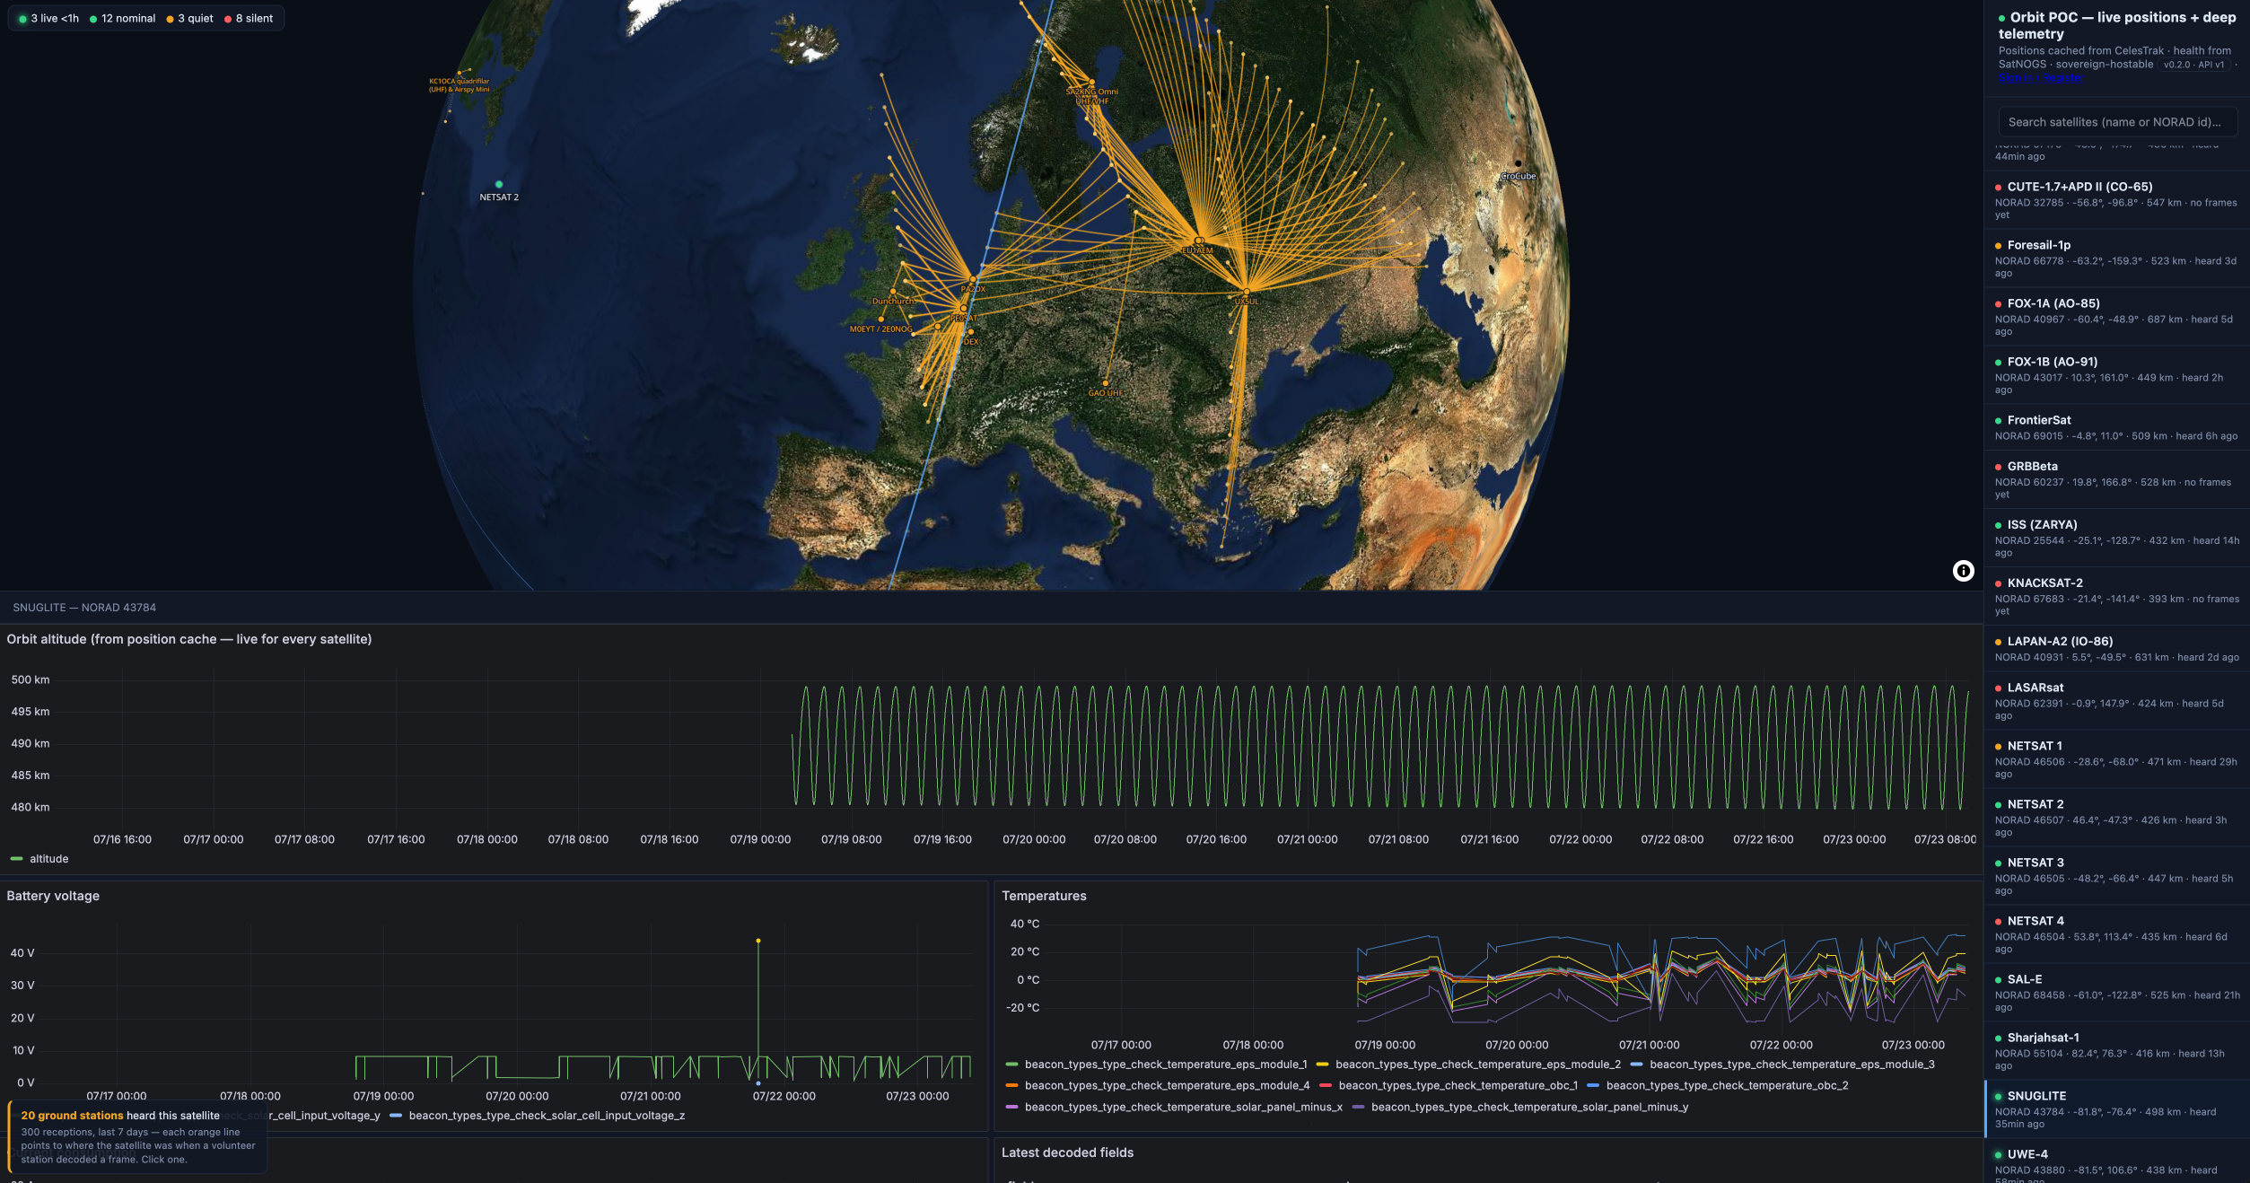Choose GRBBeta from the satellite list
Image resolution: width=2250 pixels, height=1183 pixels.
[x=2116, y=479]
